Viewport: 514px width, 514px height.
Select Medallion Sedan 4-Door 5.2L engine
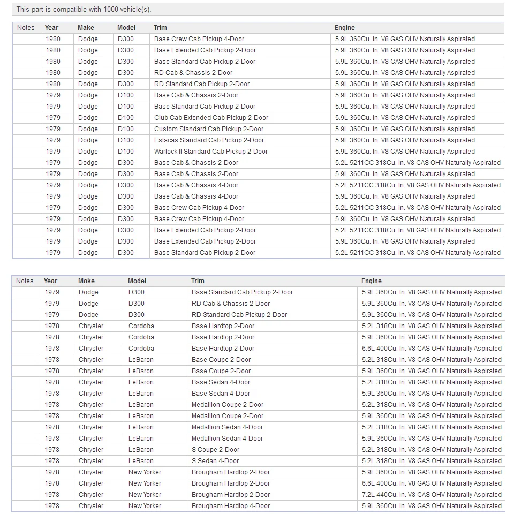[432, 427]
